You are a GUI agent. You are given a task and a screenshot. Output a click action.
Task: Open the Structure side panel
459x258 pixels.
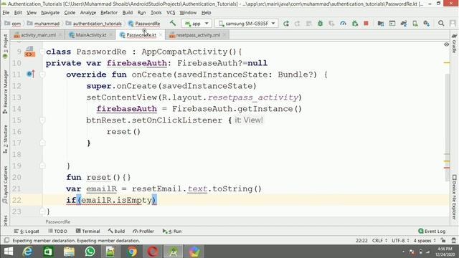[x=5, y=139]
